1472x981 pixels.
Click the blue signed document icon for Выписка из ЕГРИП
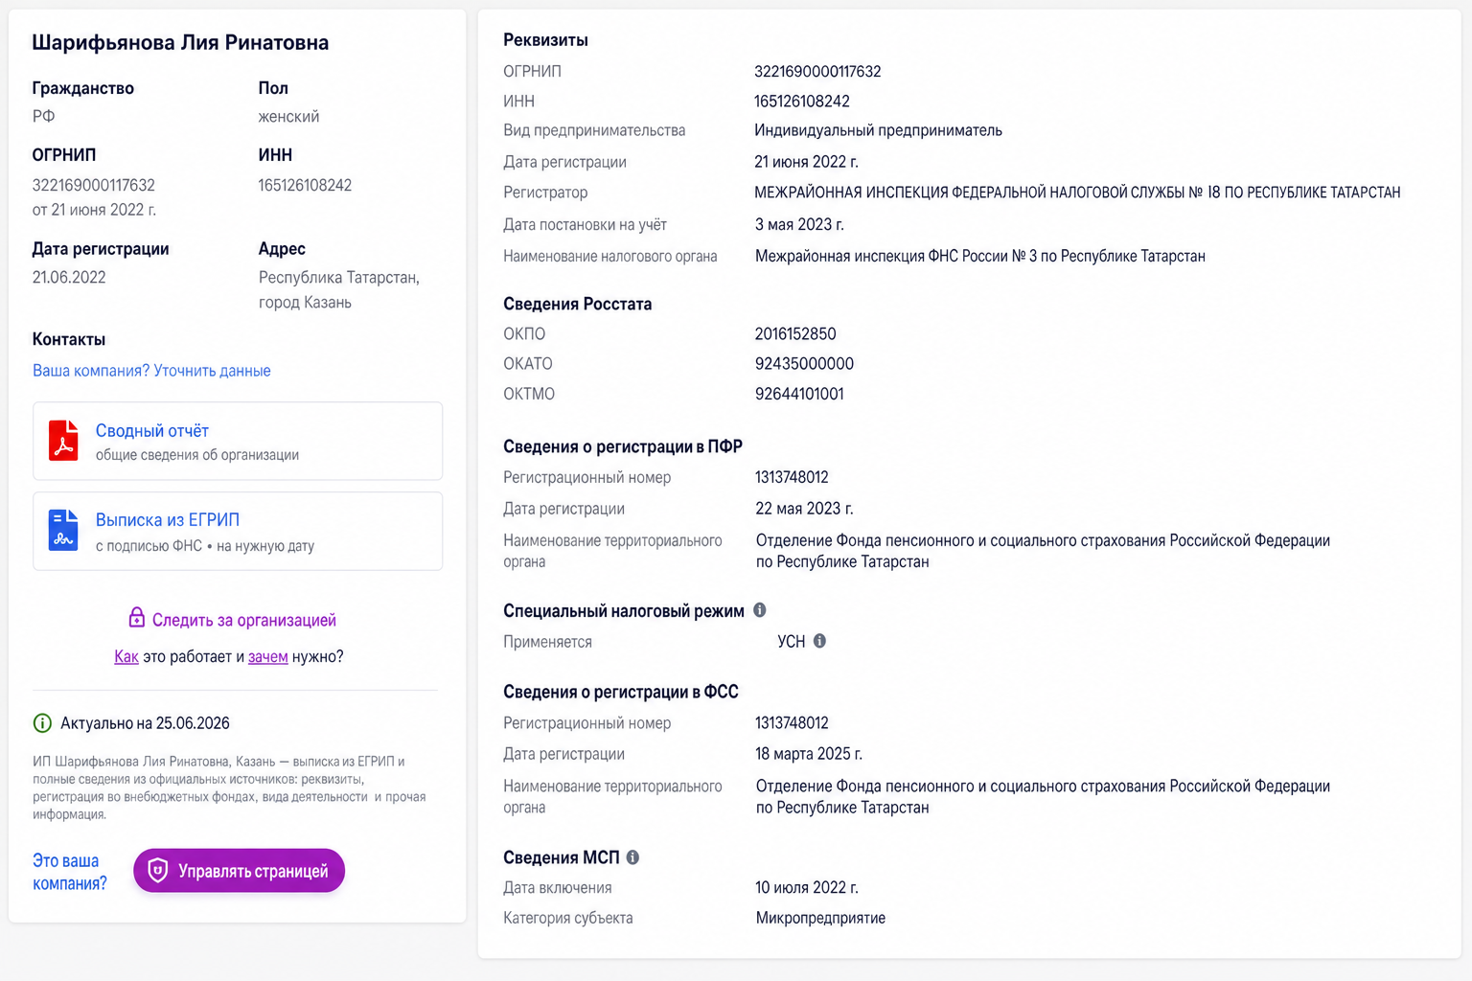tap(63, 530)
